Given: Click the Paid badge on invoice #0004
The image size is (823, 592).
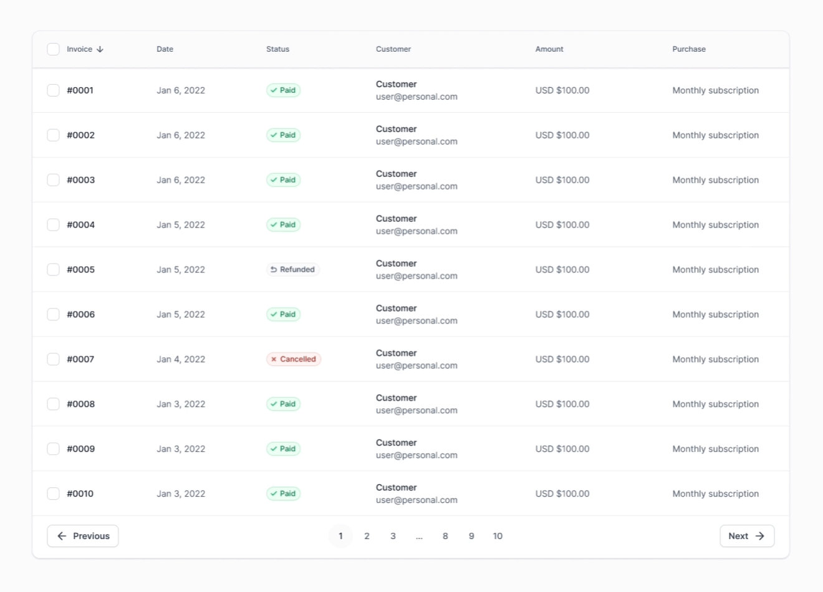Looking at the screenshot, I should tap(283, 225).
